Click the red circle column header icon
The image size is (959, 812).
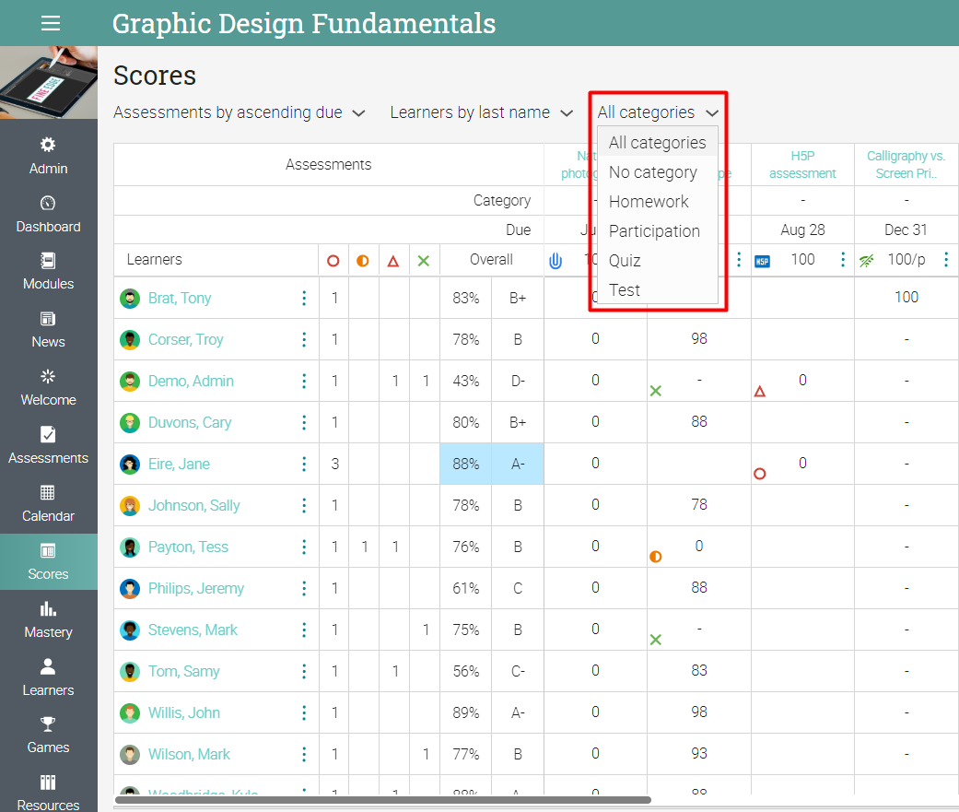click(x=333, y=261)
